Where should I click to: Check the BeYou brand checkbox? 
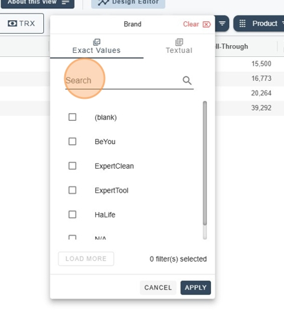72,142
